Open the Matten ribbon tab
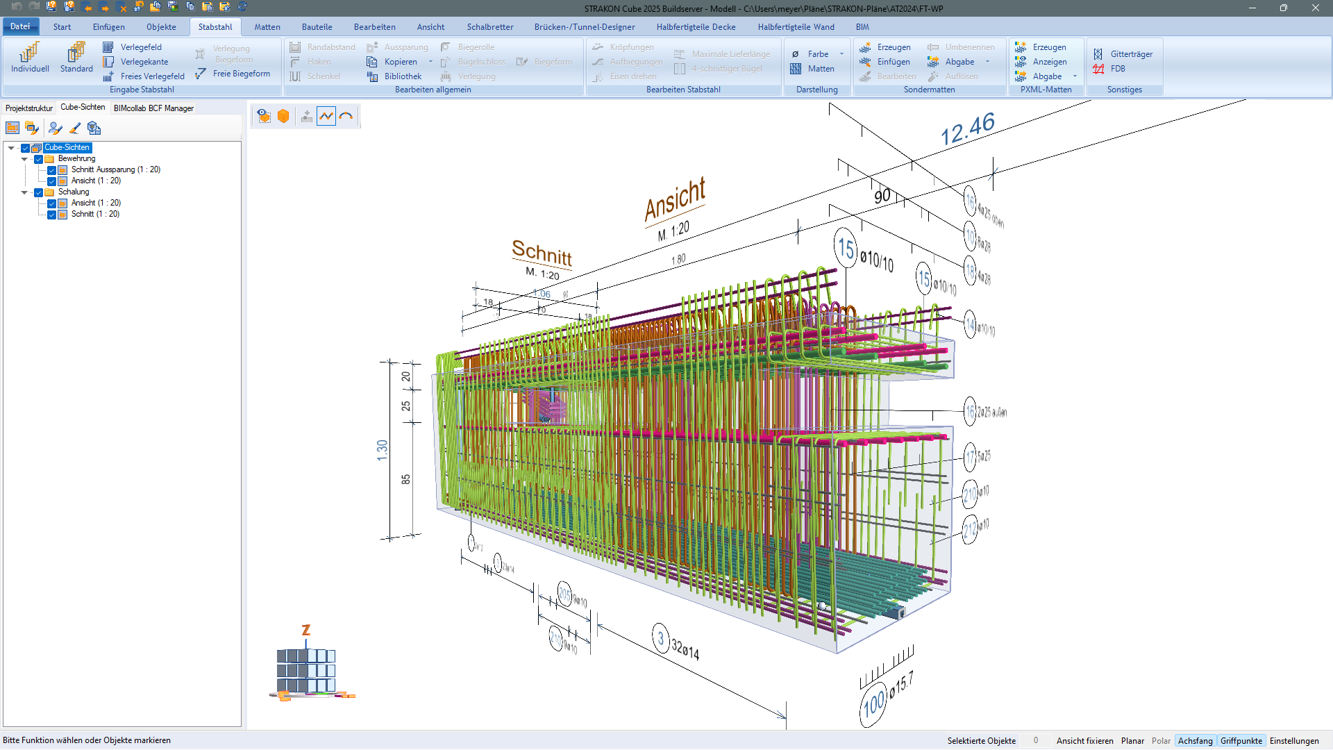The height and width of the screenshot is (750, 1333). 267,27
